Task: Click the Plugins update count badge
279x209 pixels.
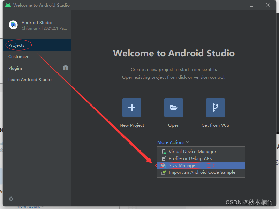Action: click(65, 68)
